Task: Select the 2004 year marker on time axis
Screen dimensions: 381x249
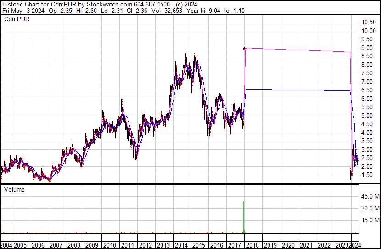Action: [x=6, y=245]
